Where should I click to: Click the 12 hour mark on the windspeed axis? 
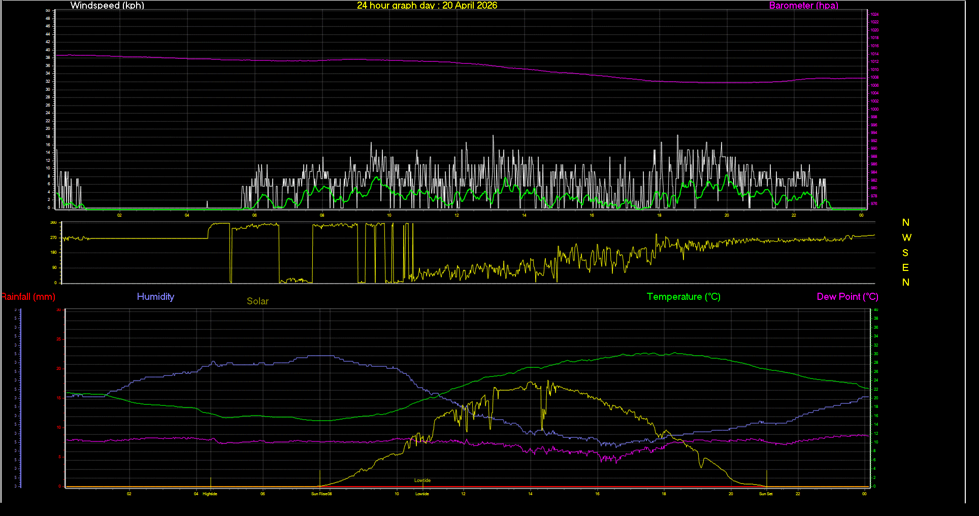[x=456, y=215]
